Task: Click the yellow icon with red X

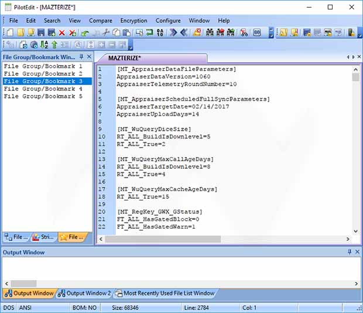Action: click(x=197, y=32)
